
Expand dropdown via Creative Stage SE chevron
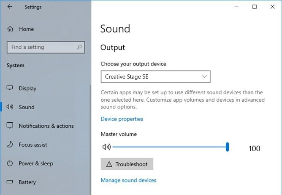(x=204, y=77)
